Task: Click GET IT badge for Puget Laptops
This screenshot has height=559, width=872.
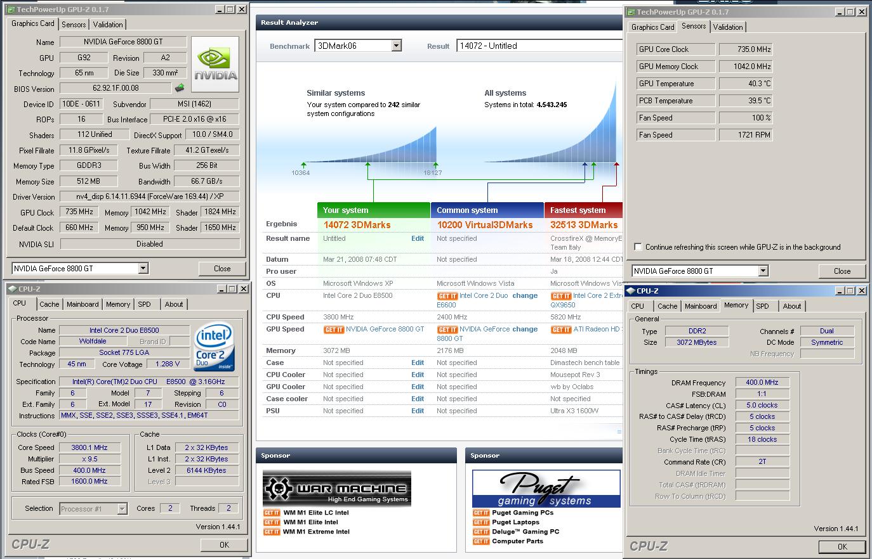Action: (481, 522)
